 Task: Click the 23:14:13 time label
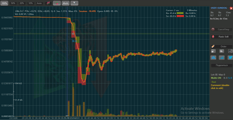pos(74,118)
